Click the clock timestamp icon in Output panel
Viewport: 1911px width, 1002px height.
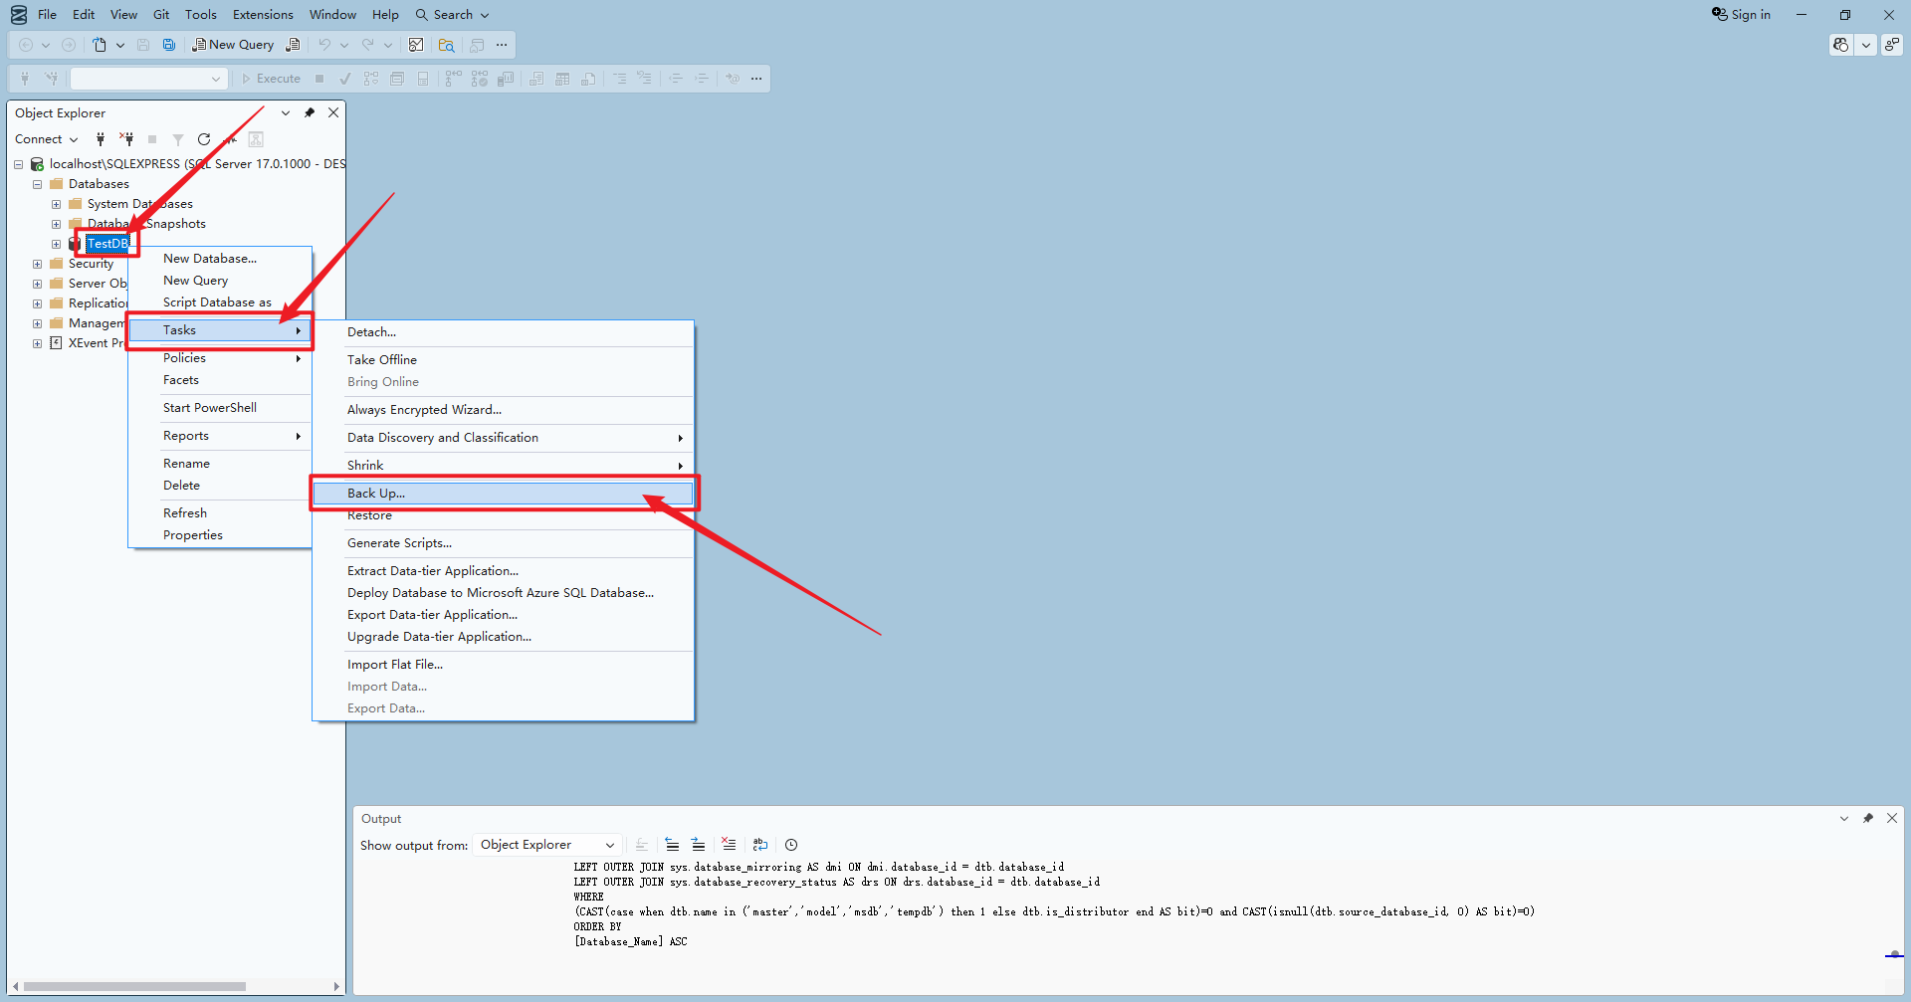[791, 845]
